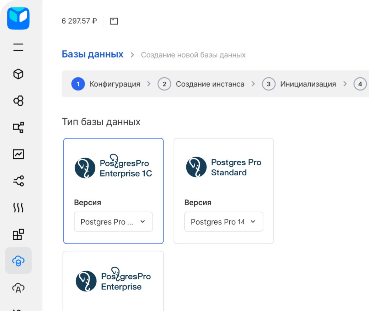Open the cloud with letter A icon
This screenshot has width=369, height=311.
[x=18, y=288]
